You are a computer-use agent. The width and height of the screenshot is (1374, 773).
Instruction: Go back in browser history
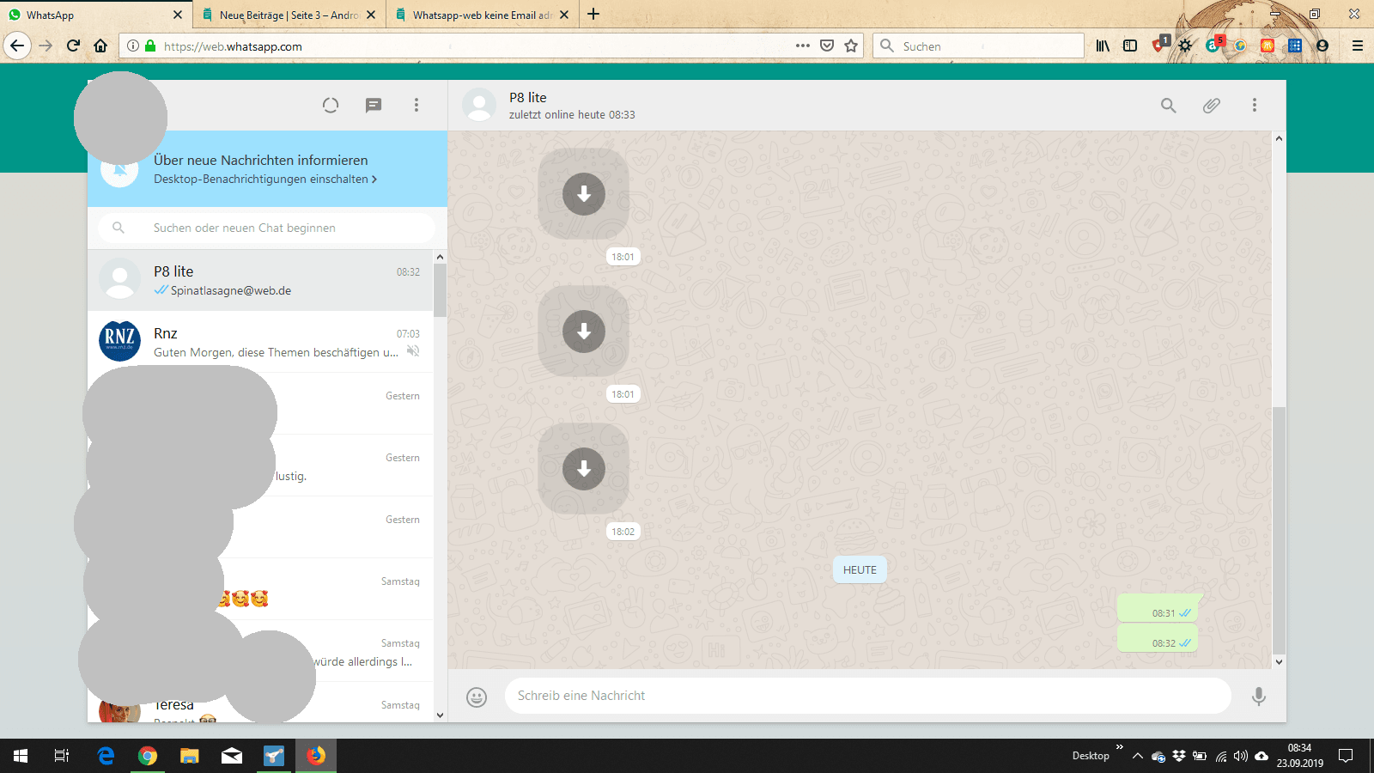point(17,46)
